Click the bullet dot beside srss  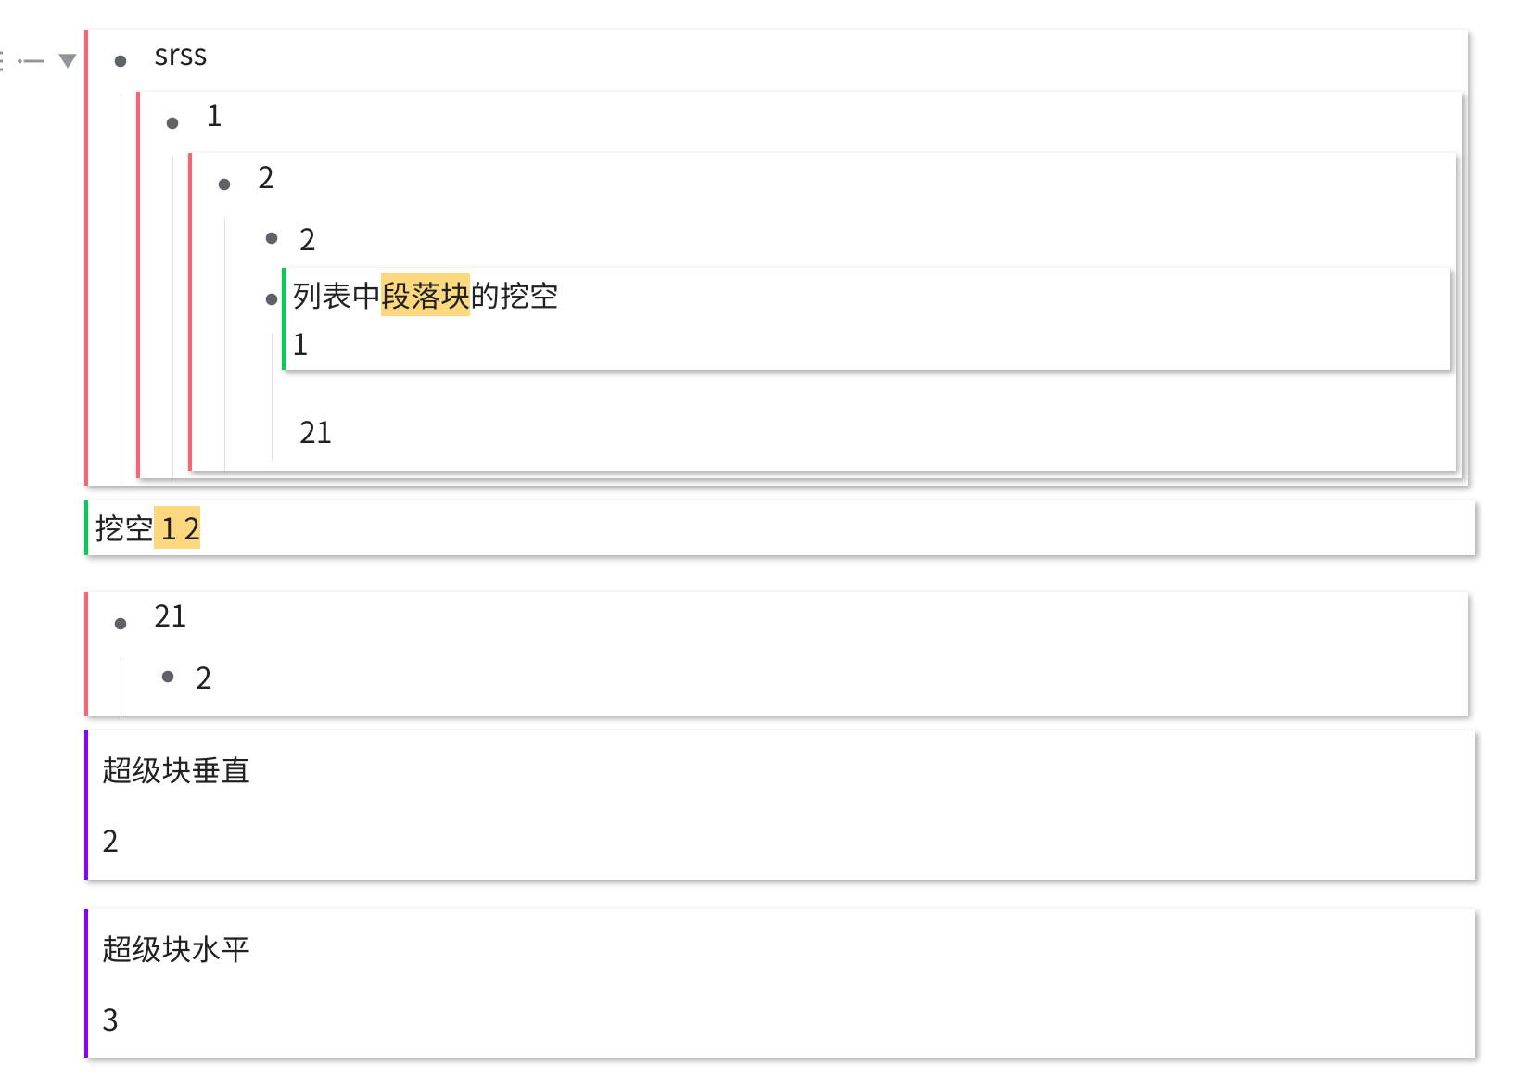[x=121, y=61]
